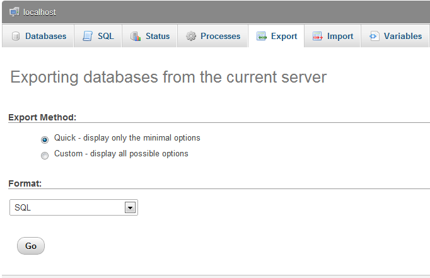Click the Variables page icon
The width and height of the screenshot is (430, 278).
[x=374, y=36]
